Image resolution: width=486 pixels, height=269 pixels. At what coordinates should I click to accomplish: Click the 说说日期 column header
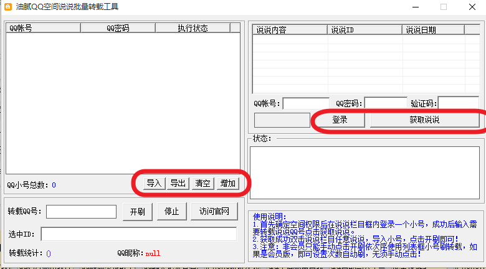[x=433, y=30]
